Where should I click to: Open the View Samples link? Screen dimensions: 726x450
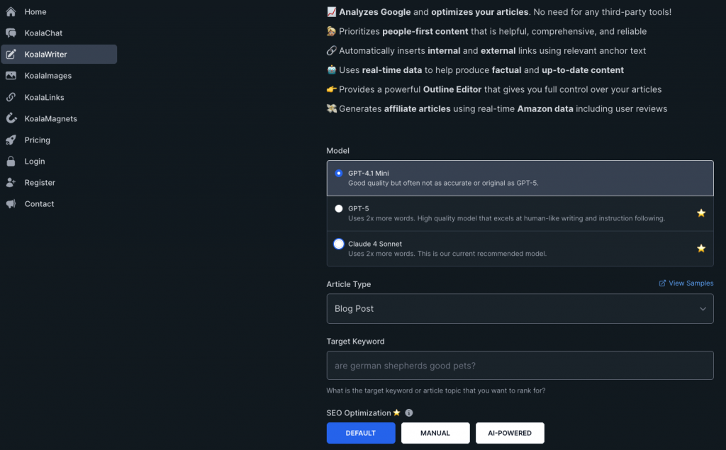(x=686, y=283)
